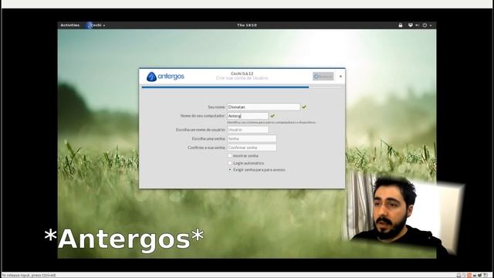Click the volume icon in GNOME top bar
494x278 pixels.
point(417,25)
